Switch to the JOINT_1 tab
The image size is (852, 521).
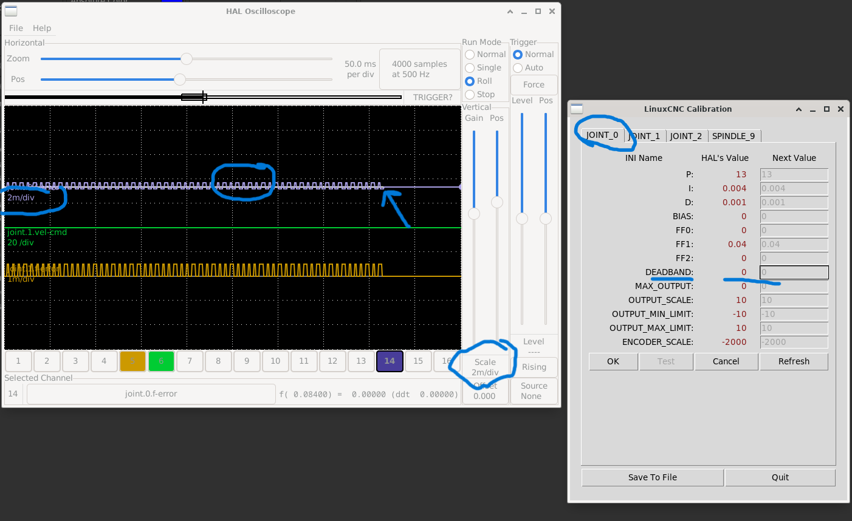point(645,136)
